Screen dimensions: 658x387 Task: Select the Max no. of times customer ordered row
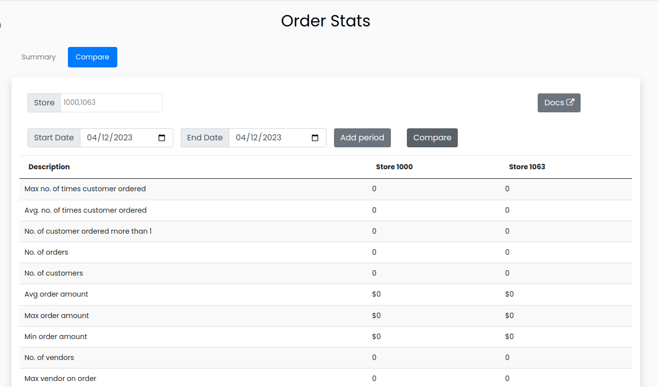[85, 189]
